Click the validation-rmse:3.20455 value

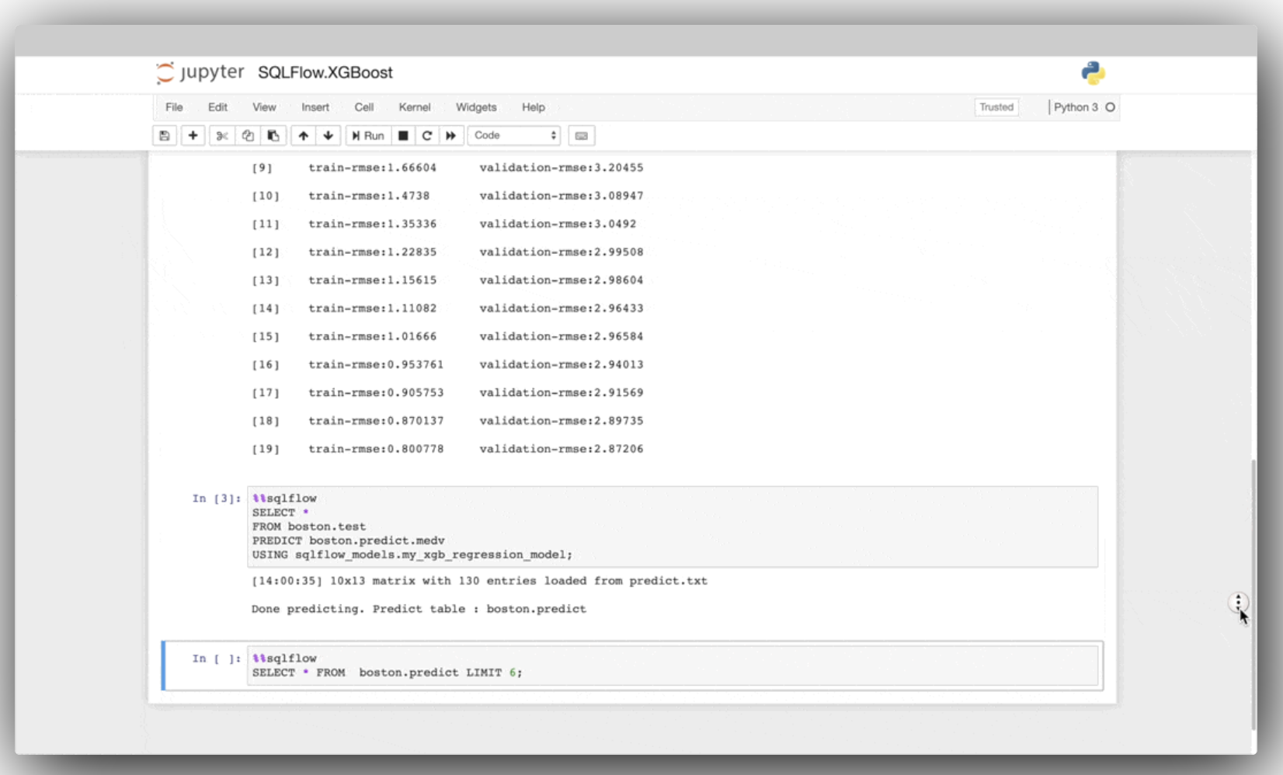pyautogui.click(x=562, y=168)
